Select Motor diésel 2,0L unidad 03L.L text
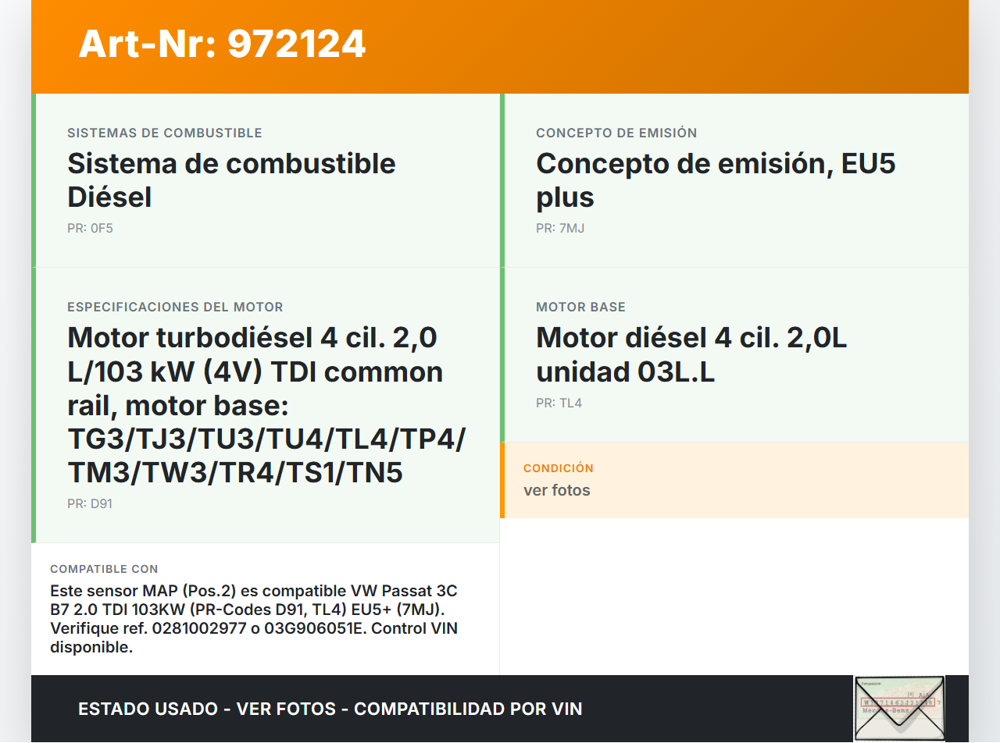 [x=691, y=355]
